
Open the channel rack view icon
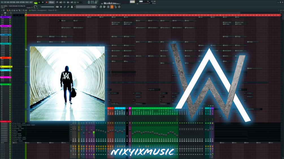click(108, 7)
